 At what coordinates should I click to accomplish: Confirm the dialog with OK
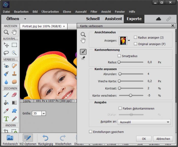click(x=144, y=139)
